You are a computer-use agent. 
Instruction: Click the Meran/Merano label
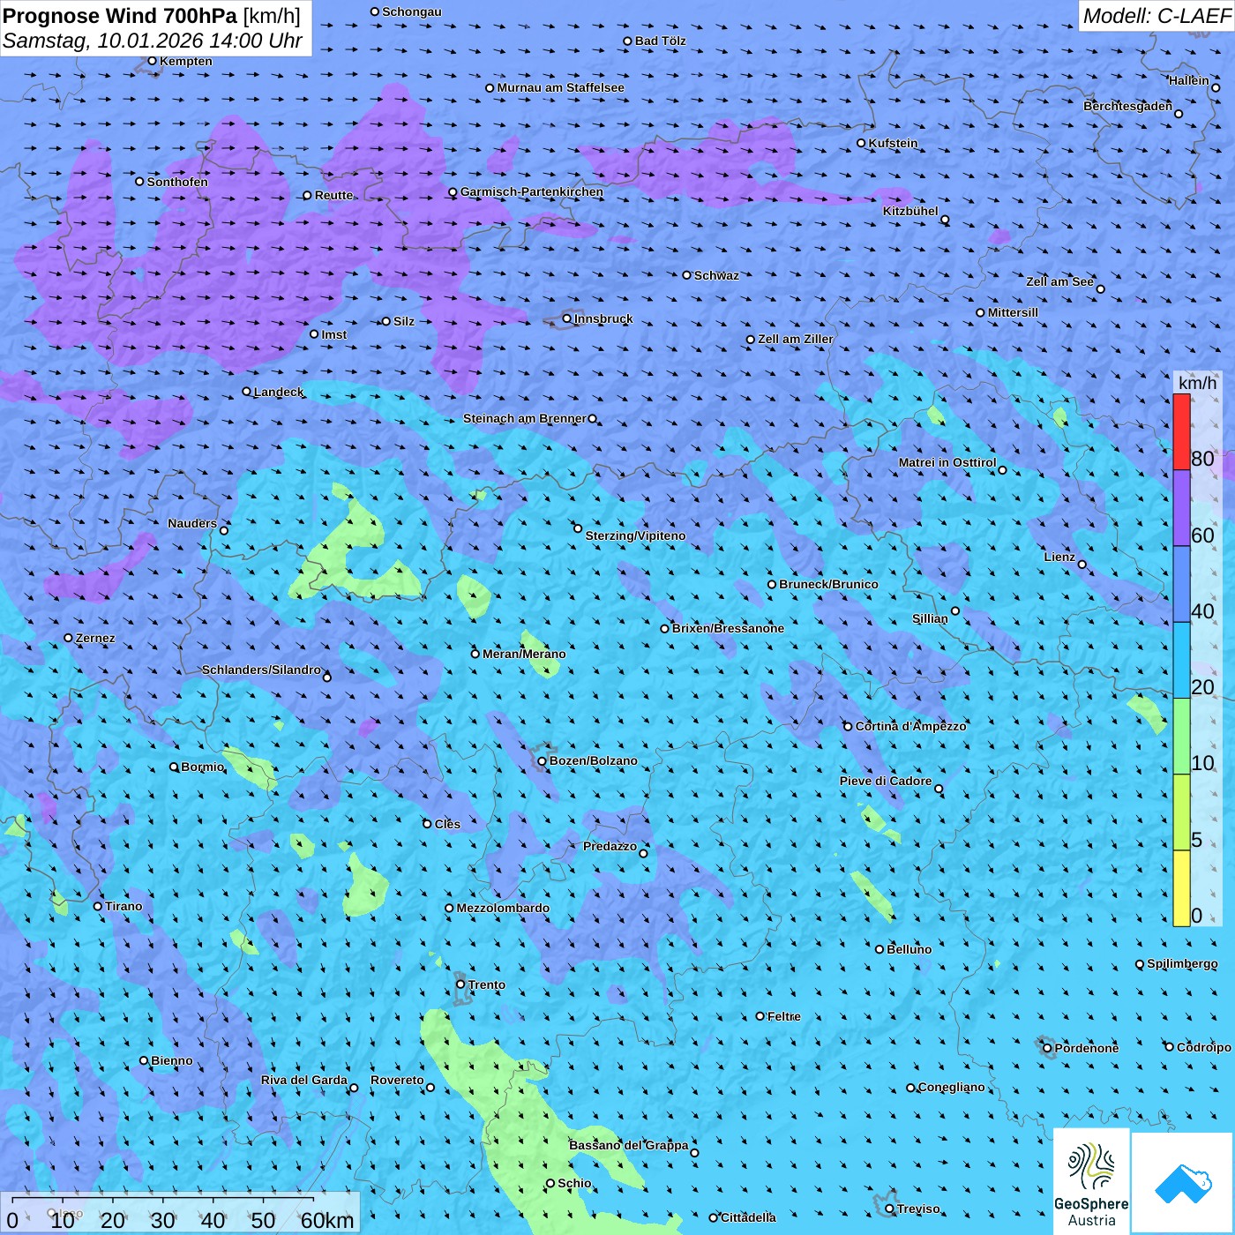point(524,654)
